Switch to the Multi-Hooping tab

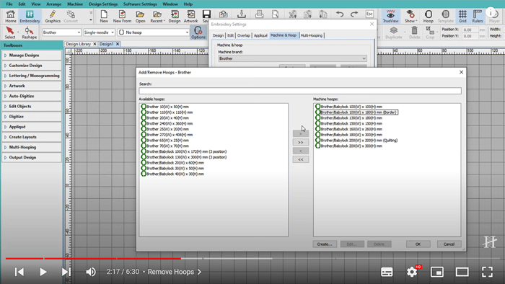coord(312,35)
